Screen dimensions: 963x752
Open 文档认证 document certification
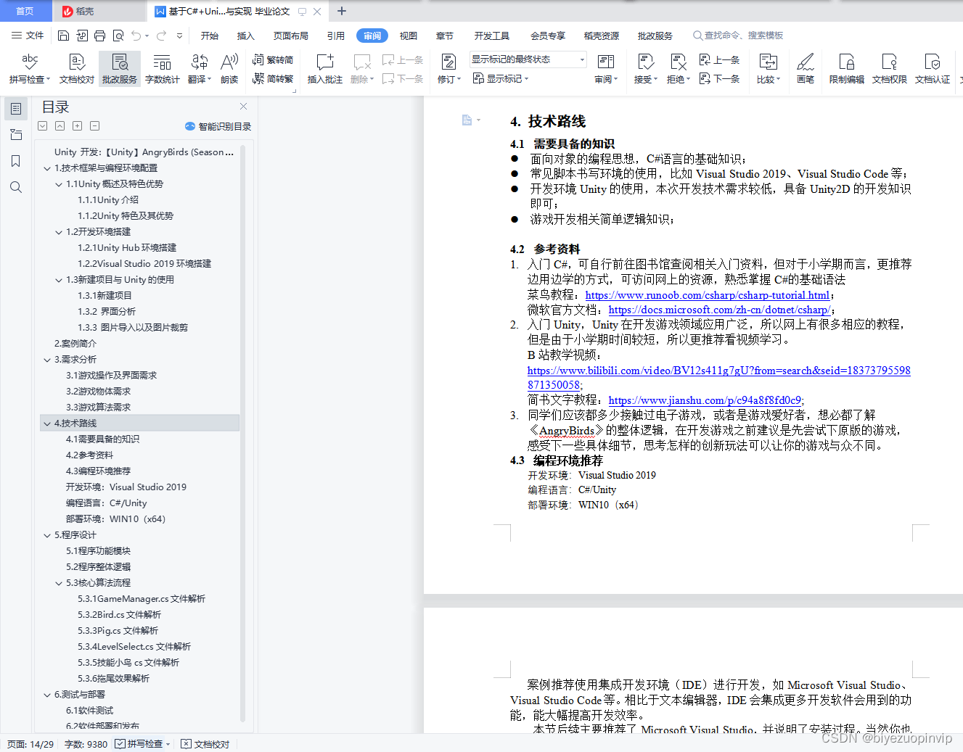(932, 70)
